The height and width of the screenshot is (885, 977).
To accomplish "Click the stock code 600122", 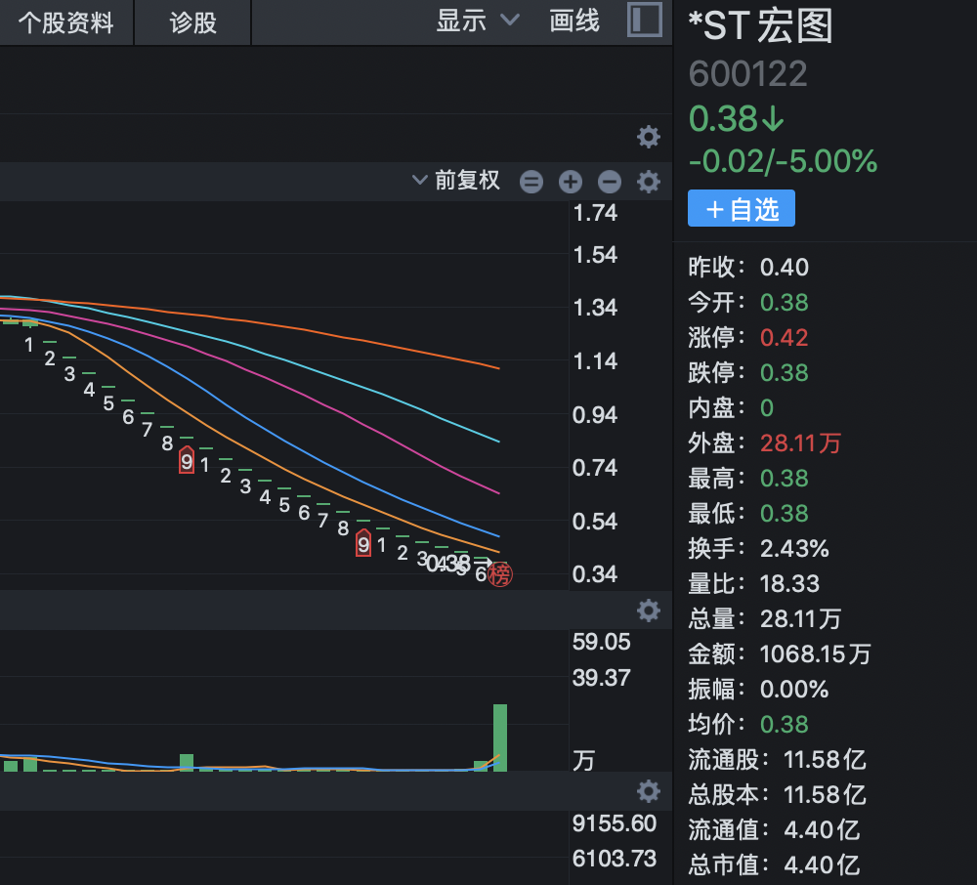I will (x=748, y=74).
